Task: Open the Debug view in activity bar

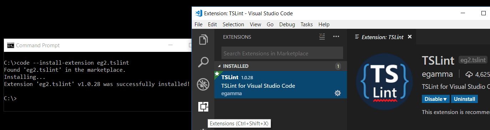Action: pyautogui.click(x=203, y=84)
